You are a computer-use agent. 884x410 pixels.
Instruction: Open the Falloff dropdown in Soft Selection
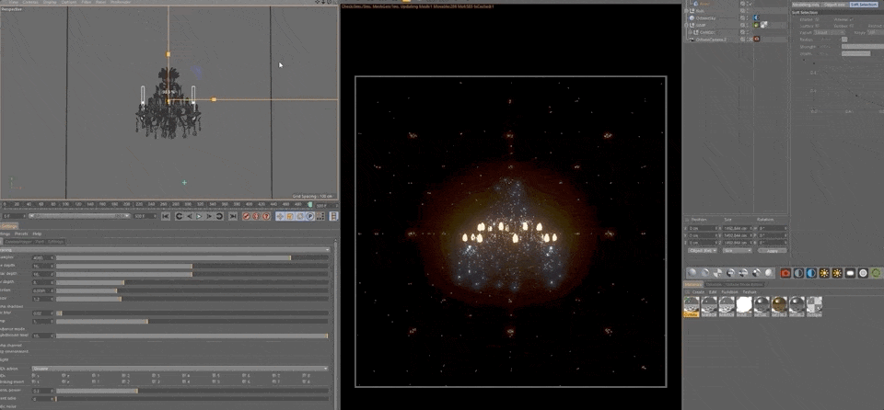click(830, 33)
